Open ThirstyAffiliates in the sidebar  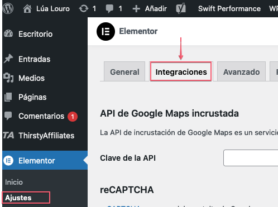[x=46, y=136]
